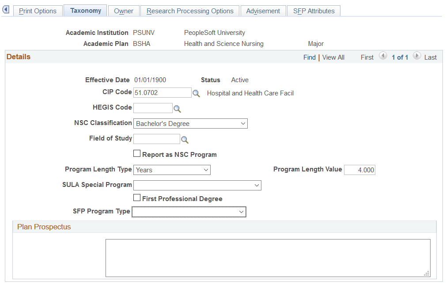Focus the Plan Prospectus text area
This screenshot has height=285, width=446.
coord(268,258)
